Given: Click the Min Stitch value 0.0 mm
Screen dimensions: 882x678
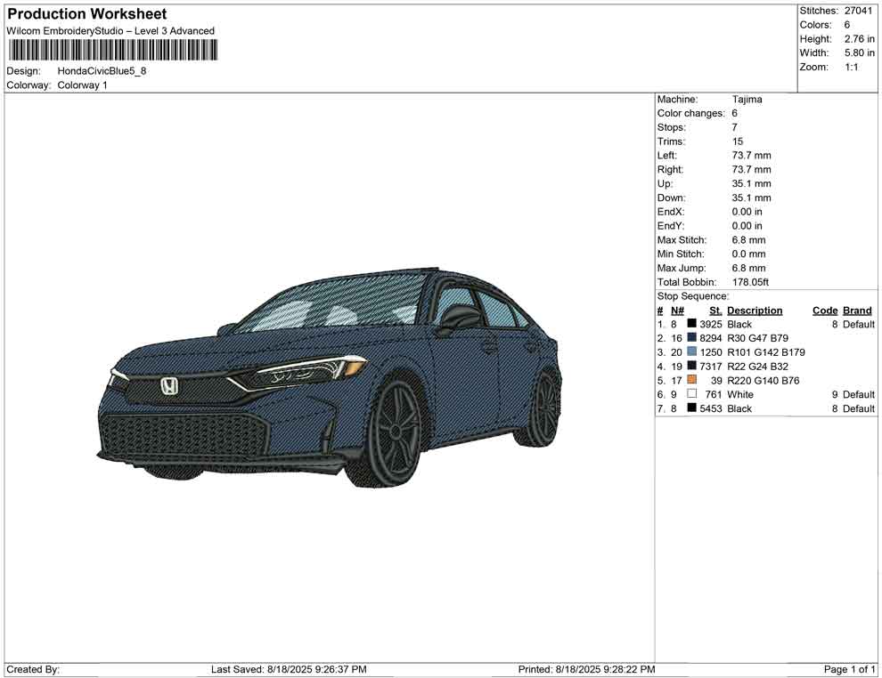Looking at the screenshot, I should tap(748, 254).
